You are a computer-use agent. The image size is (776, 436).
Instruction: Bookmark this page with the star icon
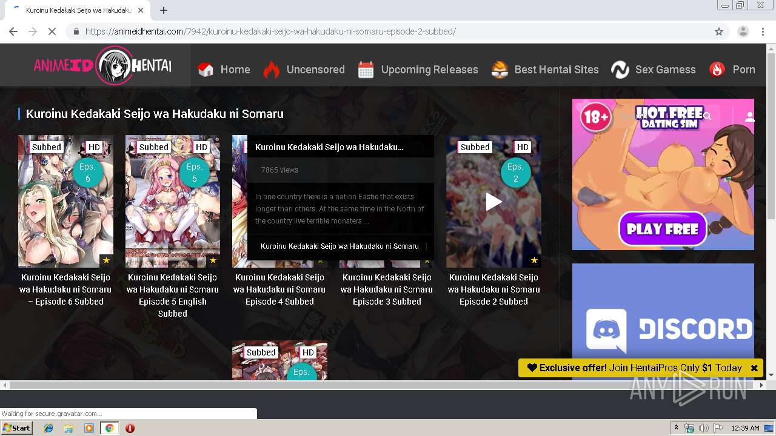tap(719, 31)
